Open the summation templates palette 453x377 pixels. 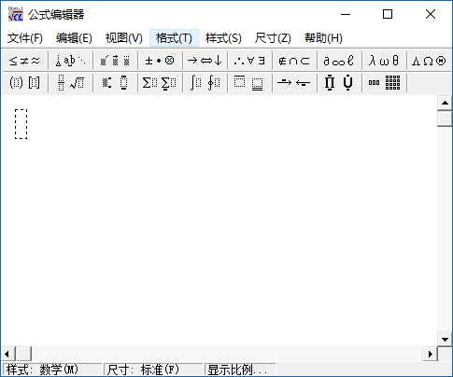coord(160,83)
